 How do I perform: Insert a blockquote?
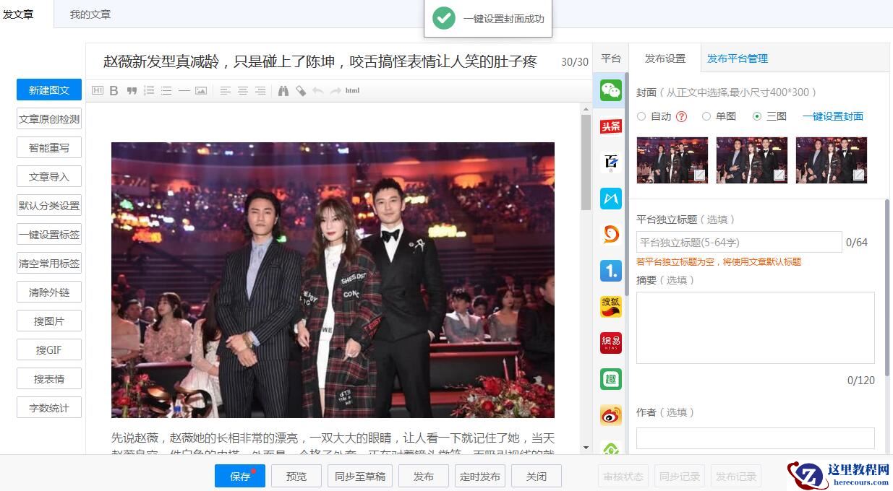tap(132, 90)
